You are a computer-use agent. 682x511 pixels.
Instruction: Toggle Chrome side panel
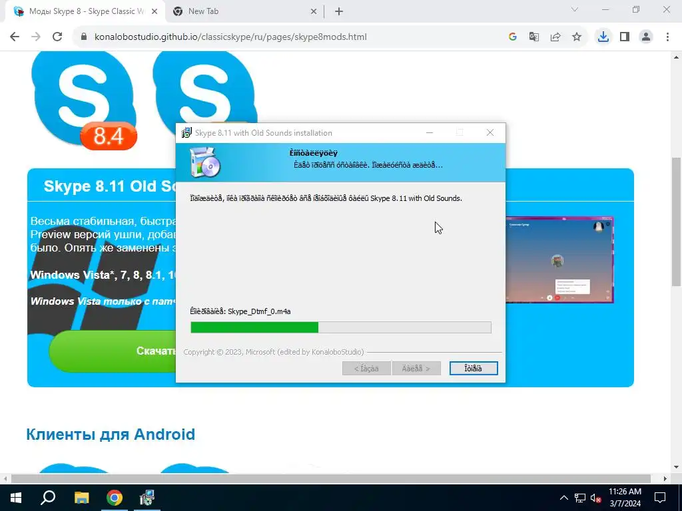[x=625, y=37]
